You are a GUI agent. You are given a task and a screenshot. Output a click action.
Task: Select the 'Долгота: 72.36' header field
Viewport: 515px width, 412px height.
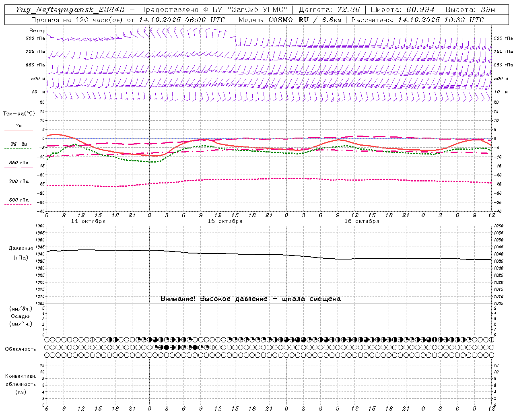(x=330, y=10)
